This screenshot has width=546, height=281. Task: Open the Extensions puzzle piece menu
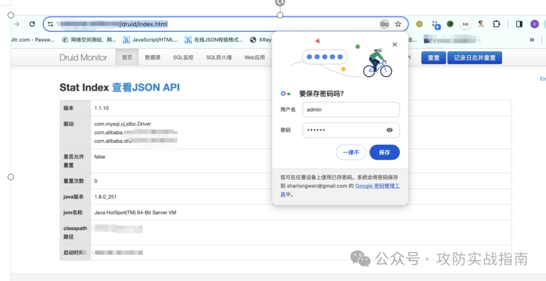496,24
